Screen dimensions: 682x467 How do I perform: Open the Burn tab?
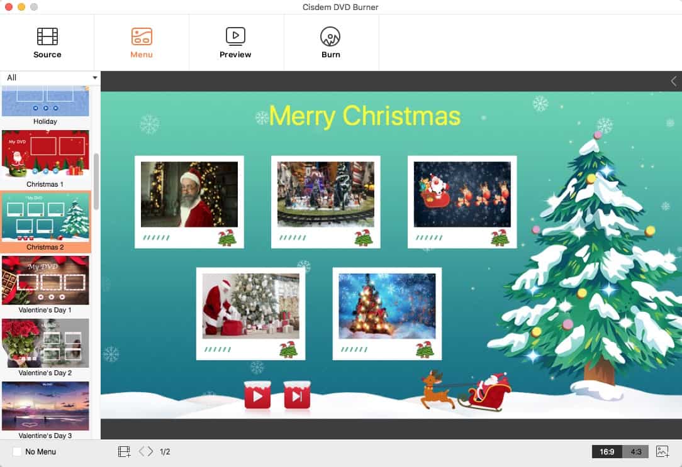point(330,43)
